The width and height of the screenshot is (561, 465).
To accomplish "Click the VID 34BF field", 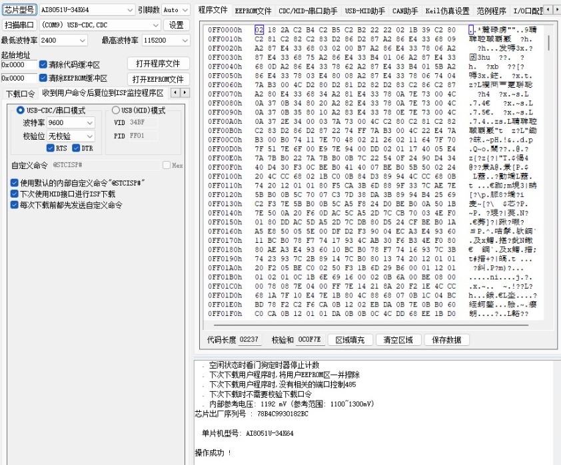I will point(143,122).
